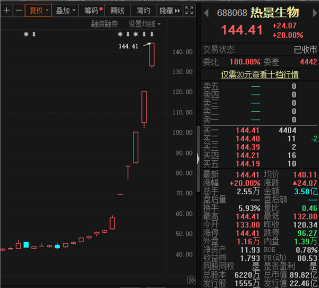Open the 仅需20元查看十档行情 link

[x=259, y=75]
